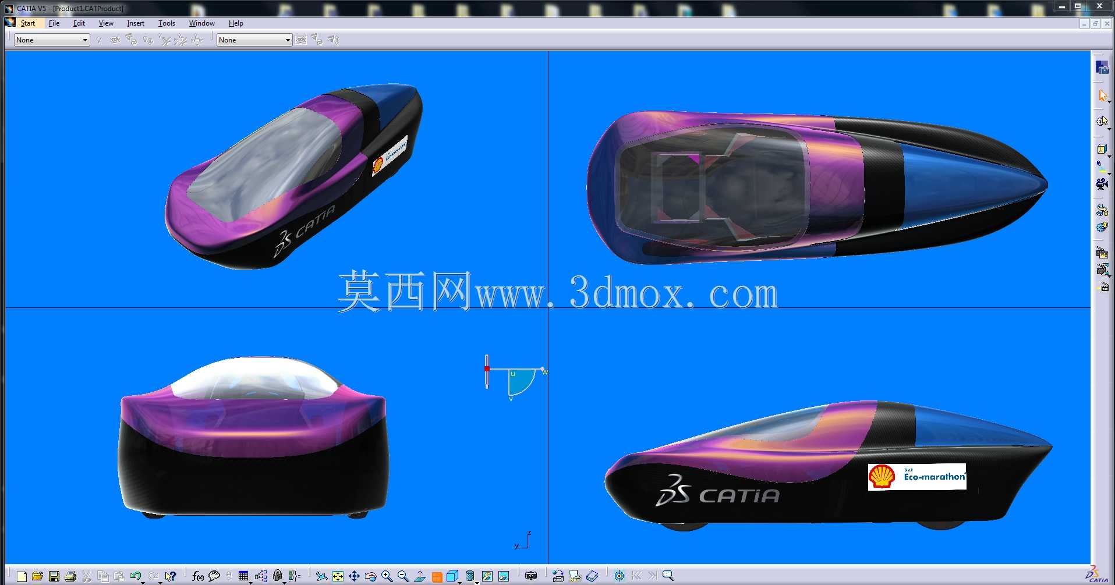Viewport: 1115px width, 585px height.
Task: Click the Photo Studio workbench icon at top right
Action: (x=1102, y=68)
